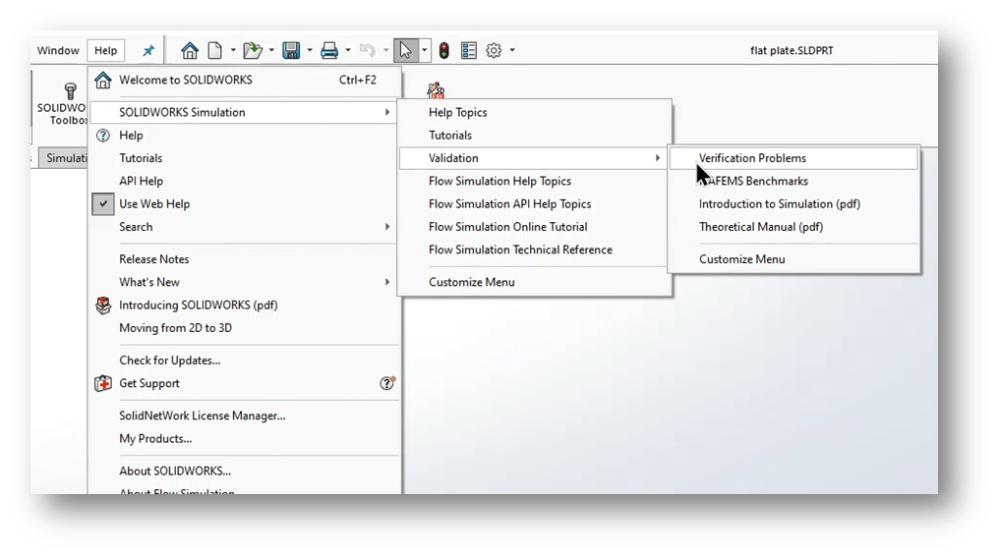Open Options gear icon
Image resolution: width=998 pixels, height=554 pixels.
(x=494, y=50)
